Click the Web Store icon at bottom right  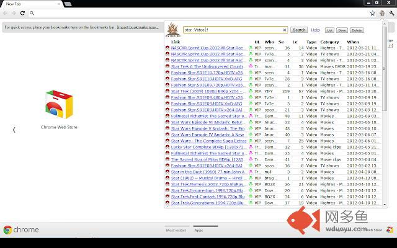390,230
